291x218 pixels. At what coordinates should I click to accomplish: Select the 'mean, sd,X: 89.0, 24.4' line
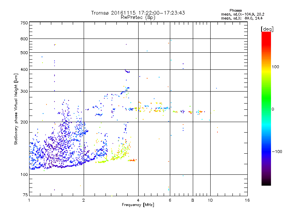point(242,18)
